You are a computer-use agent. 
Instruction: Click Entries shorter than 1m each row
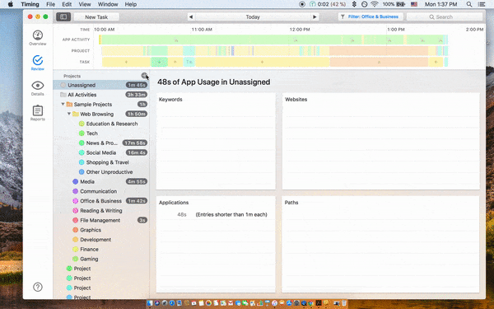pos(216,214)
